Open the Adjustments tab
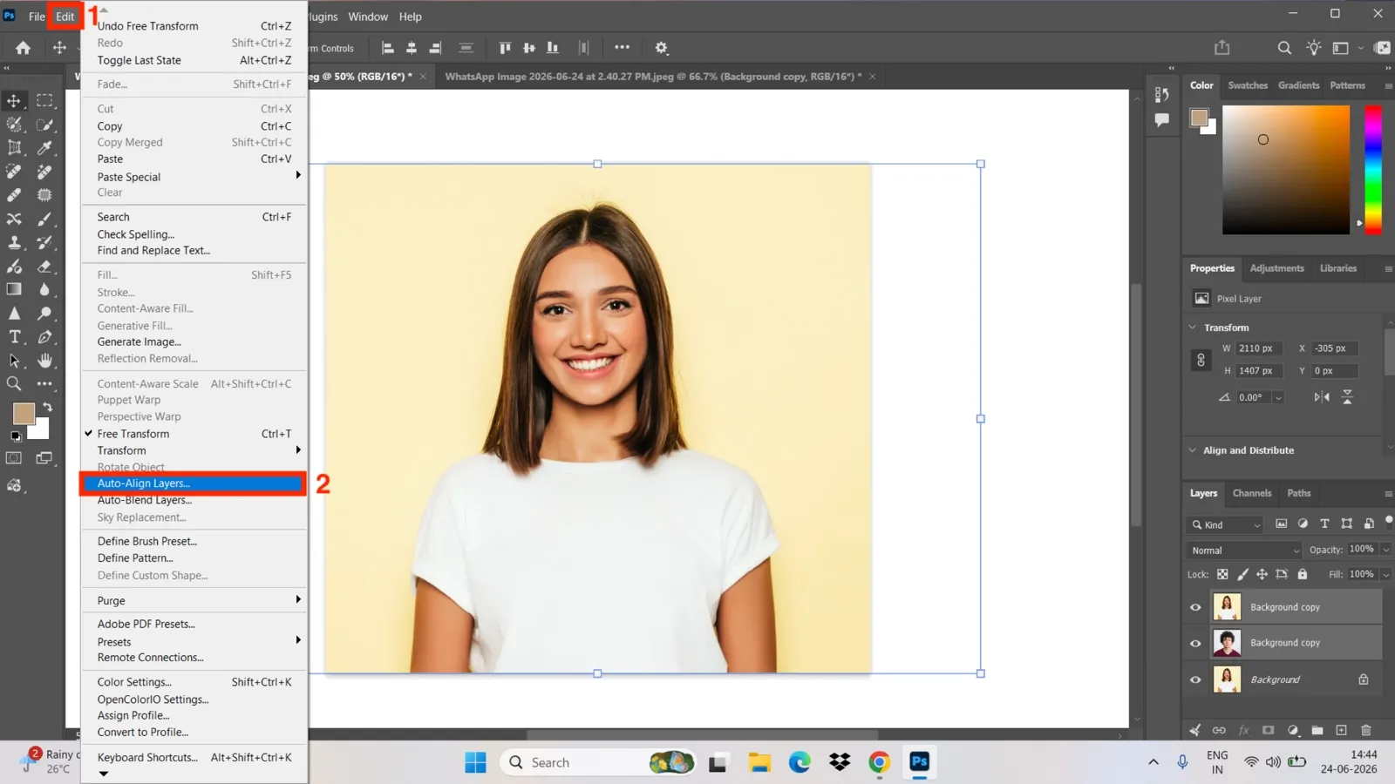 click(1276, 268)
